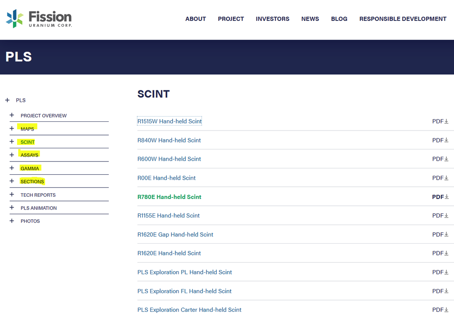This screenshot has height=317, width=454.
Task: Expand the MAPS section plus sign
Action: point(12,129)
